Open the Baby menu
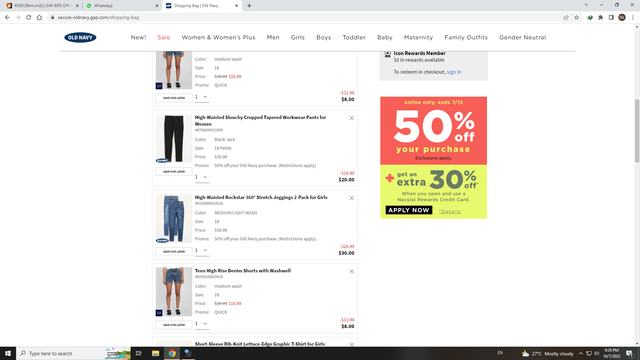 pyautogui.click(x=385, y=37)
